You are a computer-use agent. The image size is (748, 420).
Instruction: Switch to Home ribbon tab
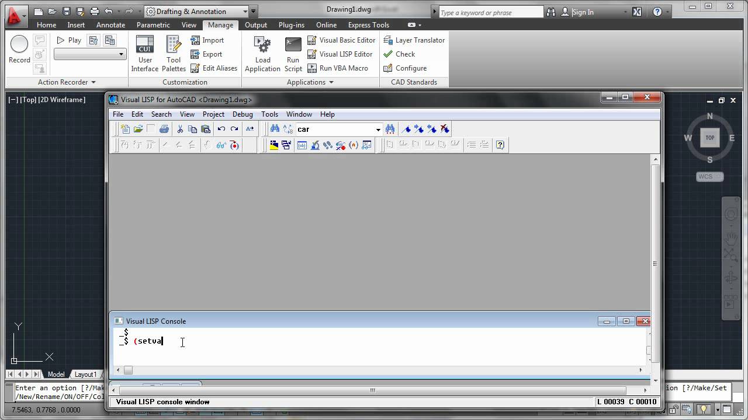47,25
